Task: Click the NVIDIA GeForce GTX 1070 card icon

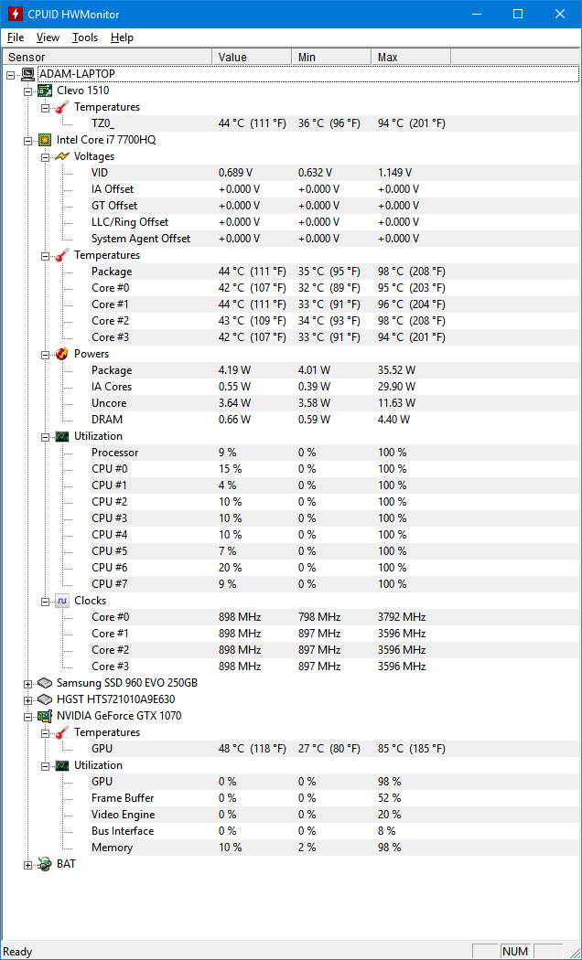Action: pos(45,716)
